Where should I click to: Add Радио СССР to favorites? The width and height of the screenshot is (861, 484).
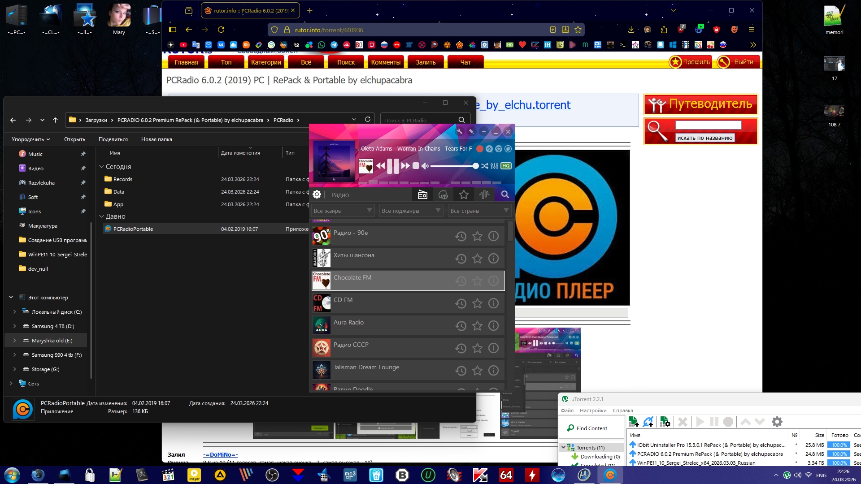click(477, 348)
